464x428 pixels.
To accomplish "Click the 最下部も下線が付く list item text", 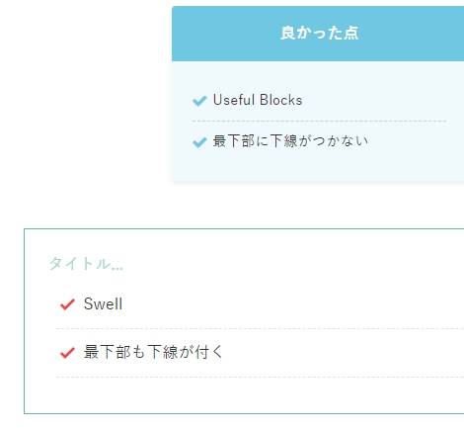I will (x=153, y=352).
